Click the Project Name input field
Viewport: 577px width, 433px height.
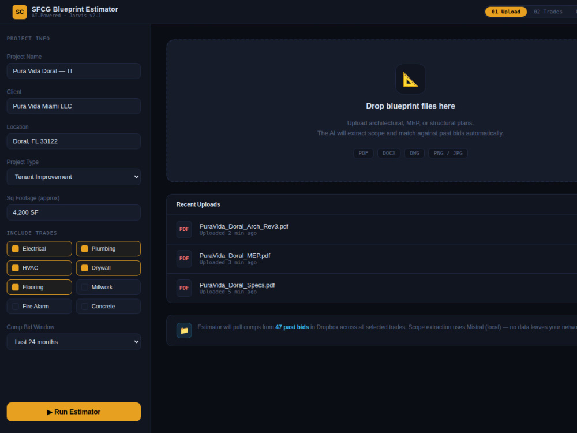[74, 71]
